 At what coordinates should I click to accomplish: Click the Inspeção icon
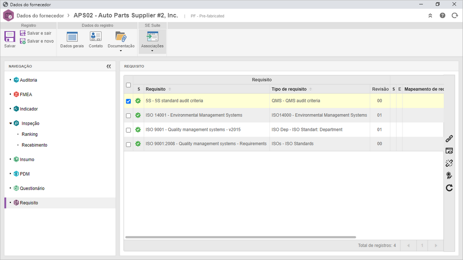pos(17,123)
